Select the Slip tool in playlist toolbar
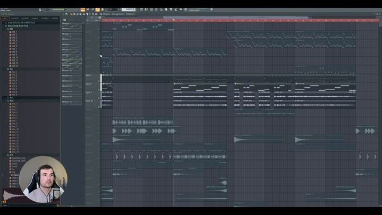 pos(84,14)
